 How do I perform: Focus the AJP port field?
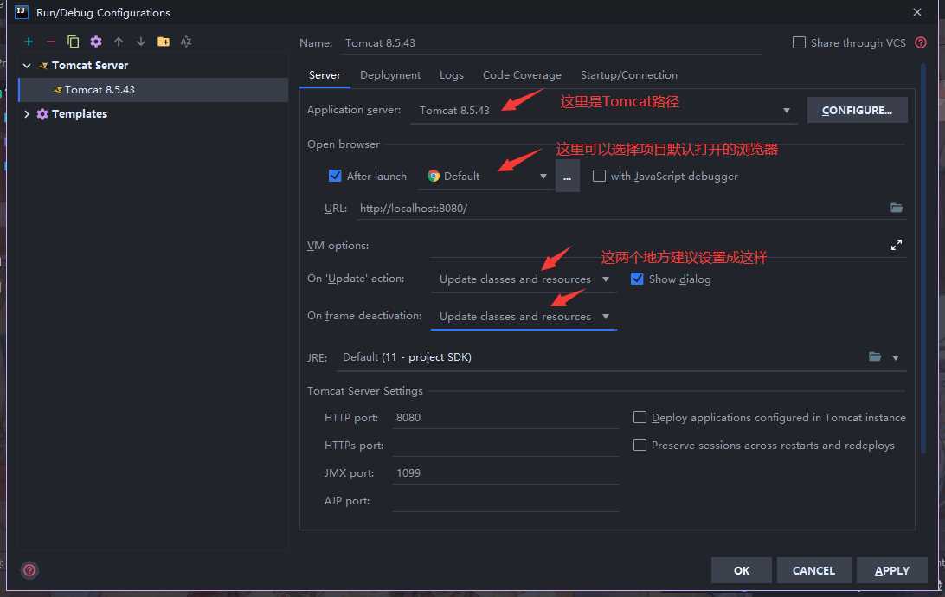(505, 501)
